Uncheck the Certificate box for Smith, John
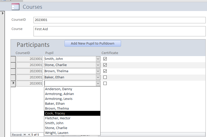This screenshot has height=137, width=207. 105,59
